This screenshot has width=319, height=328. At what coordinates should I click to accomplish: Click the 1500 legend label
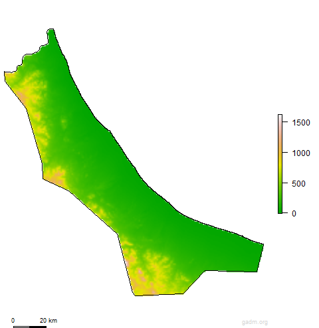pyautogui.click(x=301, y=123)
